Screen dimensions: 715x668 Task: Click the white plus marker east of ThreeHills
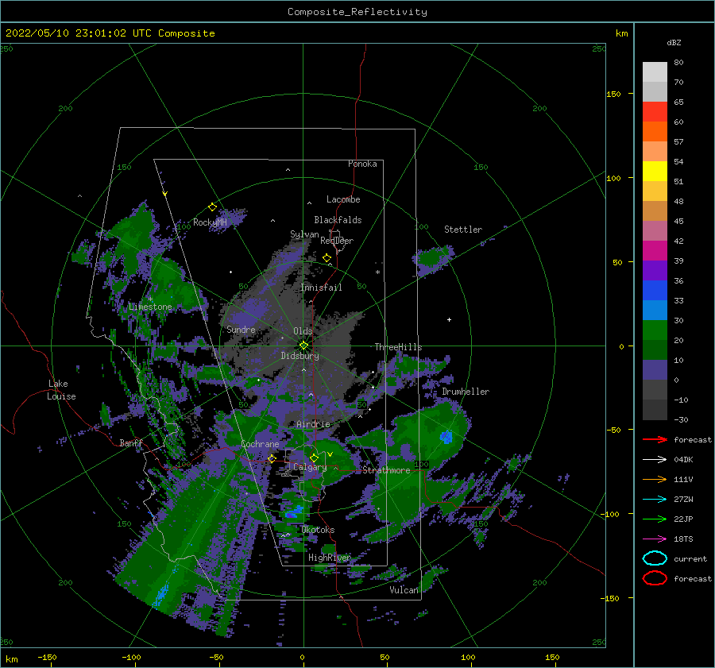pos(449,319)
